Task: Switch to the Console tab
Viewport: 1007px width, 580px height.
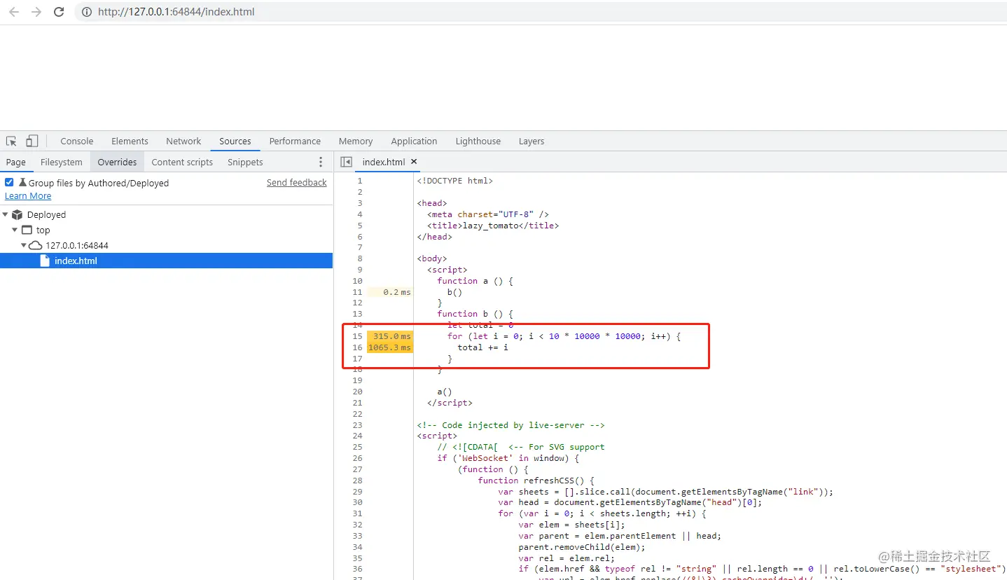Action: (77, 141)
